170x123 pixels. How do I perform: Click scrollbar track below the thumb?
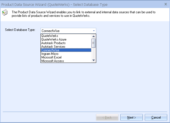[x=94, y=53]
